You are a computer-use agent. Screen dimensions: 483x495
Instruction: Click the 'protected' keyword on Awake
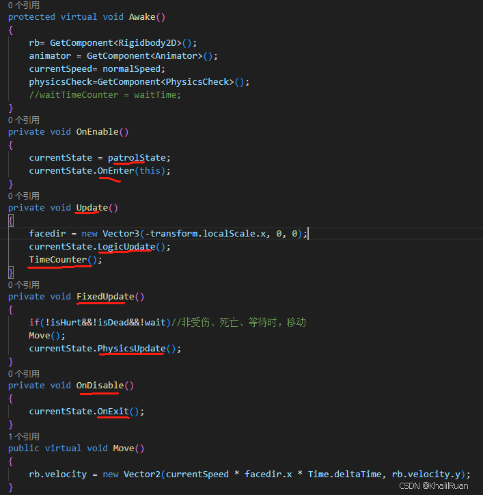pyautogui.click(x=31, y=16)
